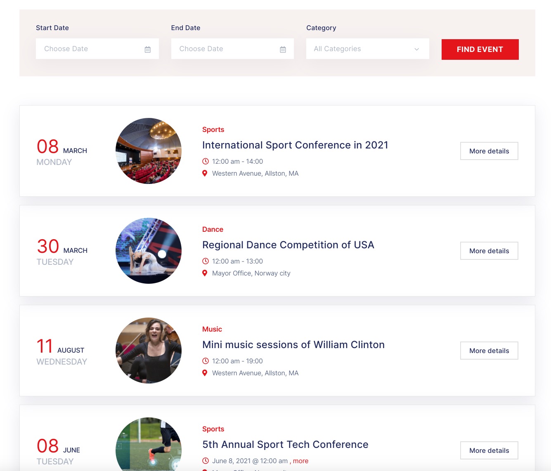Click location pin for Regional Dance Competition
This screenshot has height=471, width=551.
click(205, 273)
